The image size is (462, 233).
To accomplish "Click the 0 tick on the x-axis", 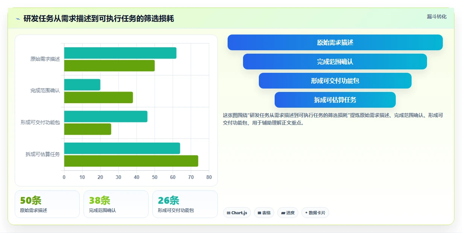I will tap(64, 177).
